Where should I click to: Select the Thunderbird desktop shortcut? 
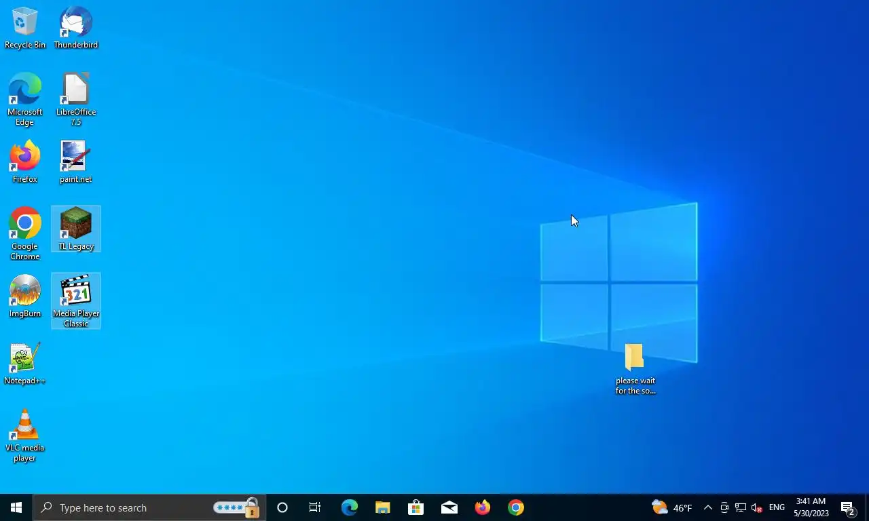click(76, 28)
